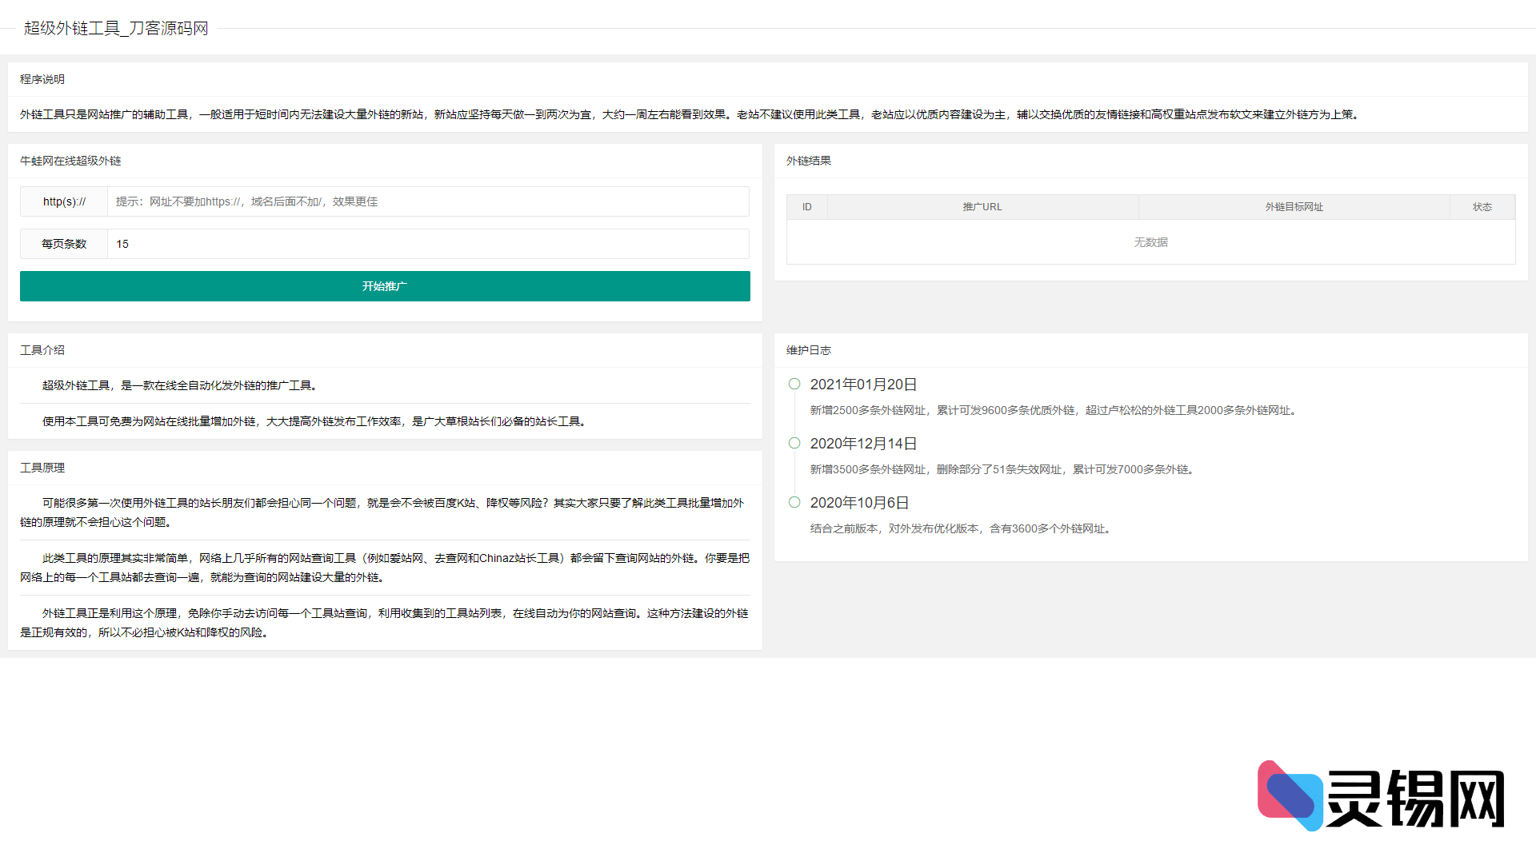Click the page title 超级外链工具_刀客源码网
The image size is (1536, 861).
[x=116, y=28]
